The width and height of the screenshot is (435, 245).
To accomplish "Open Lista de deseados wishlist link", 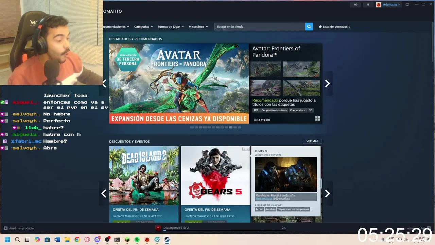I will click(x=334, y=27).
